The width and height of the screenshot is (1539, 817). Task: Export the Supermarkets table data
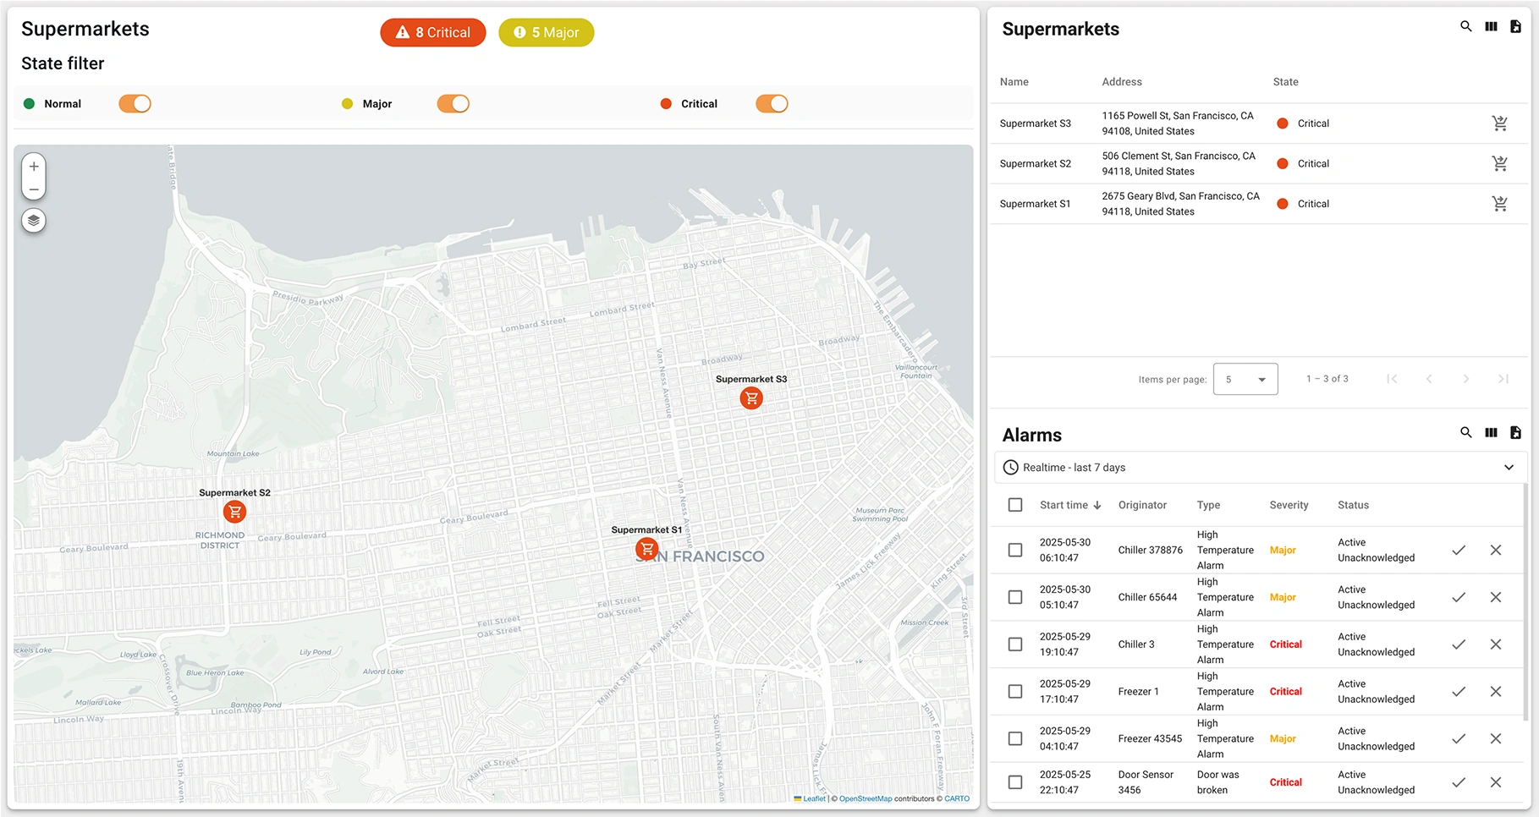1515,26
